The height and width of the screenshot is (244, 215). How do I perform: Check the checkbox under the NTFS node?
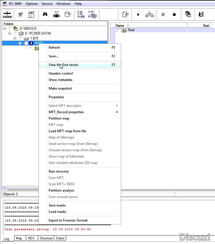tap(31, 48)
